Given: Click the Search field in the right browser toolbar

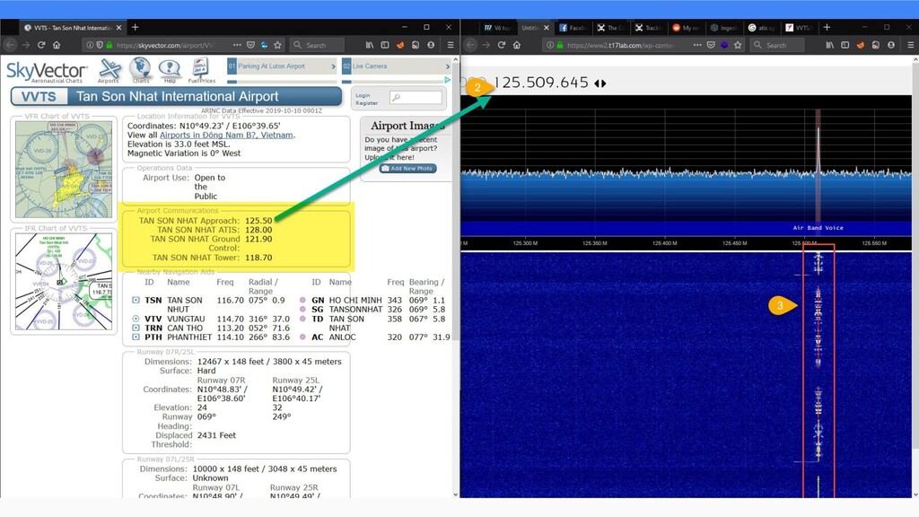Looking at the screenshot, I should pyautogui.click(x=778, y=45).
